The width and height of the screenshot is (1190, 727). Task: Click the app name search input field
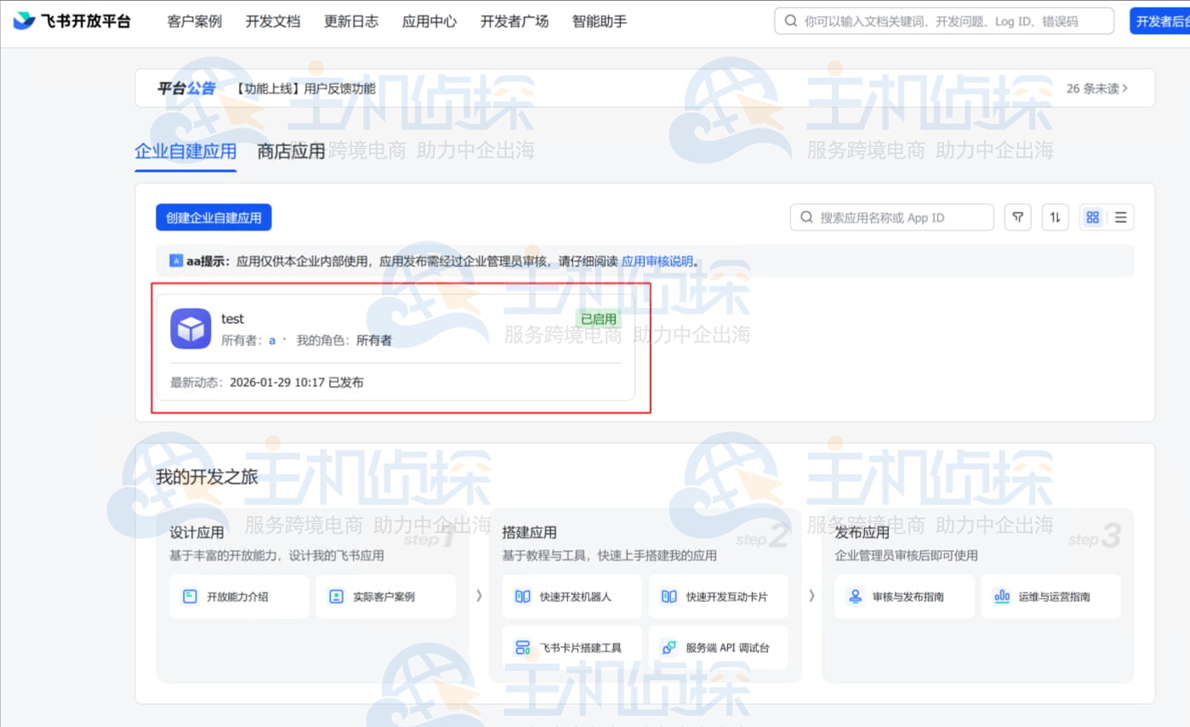(891, 217)
